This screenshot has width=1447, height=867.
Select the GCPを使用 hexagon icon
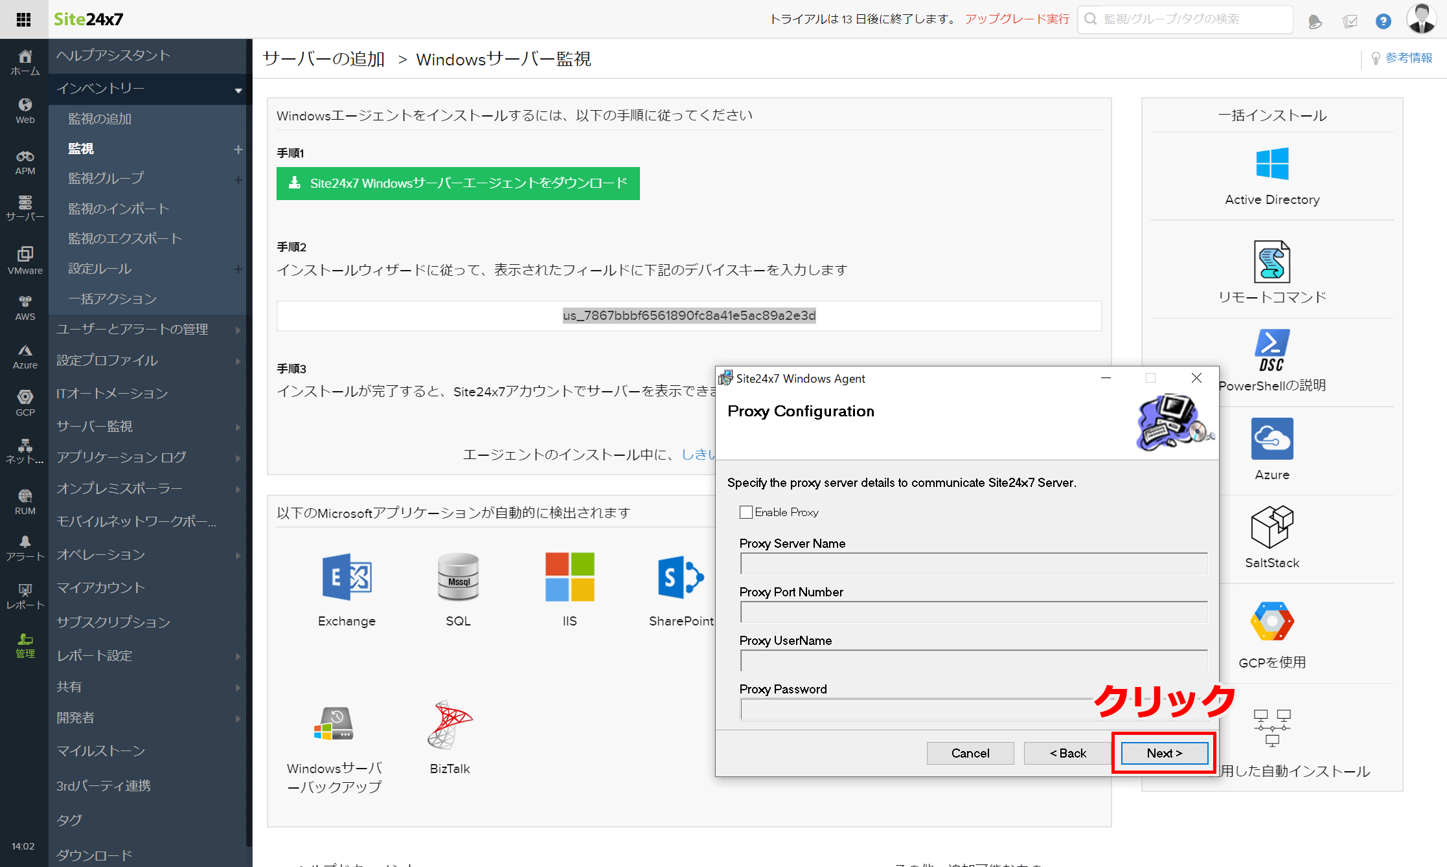tap(1272, 621)
